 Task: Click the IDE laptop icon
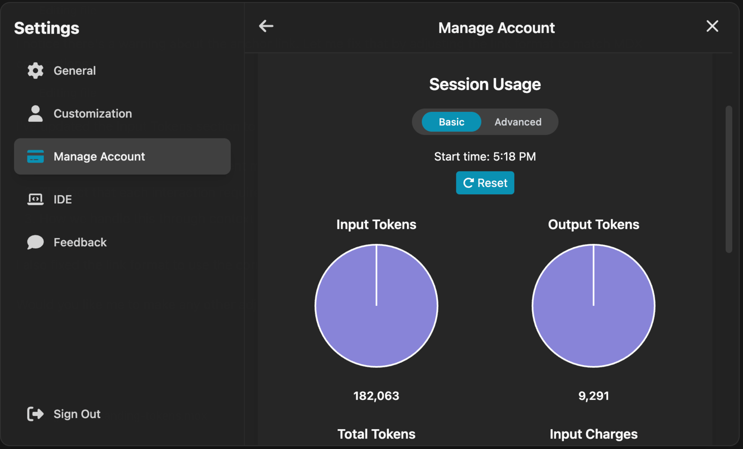point(35,199)
